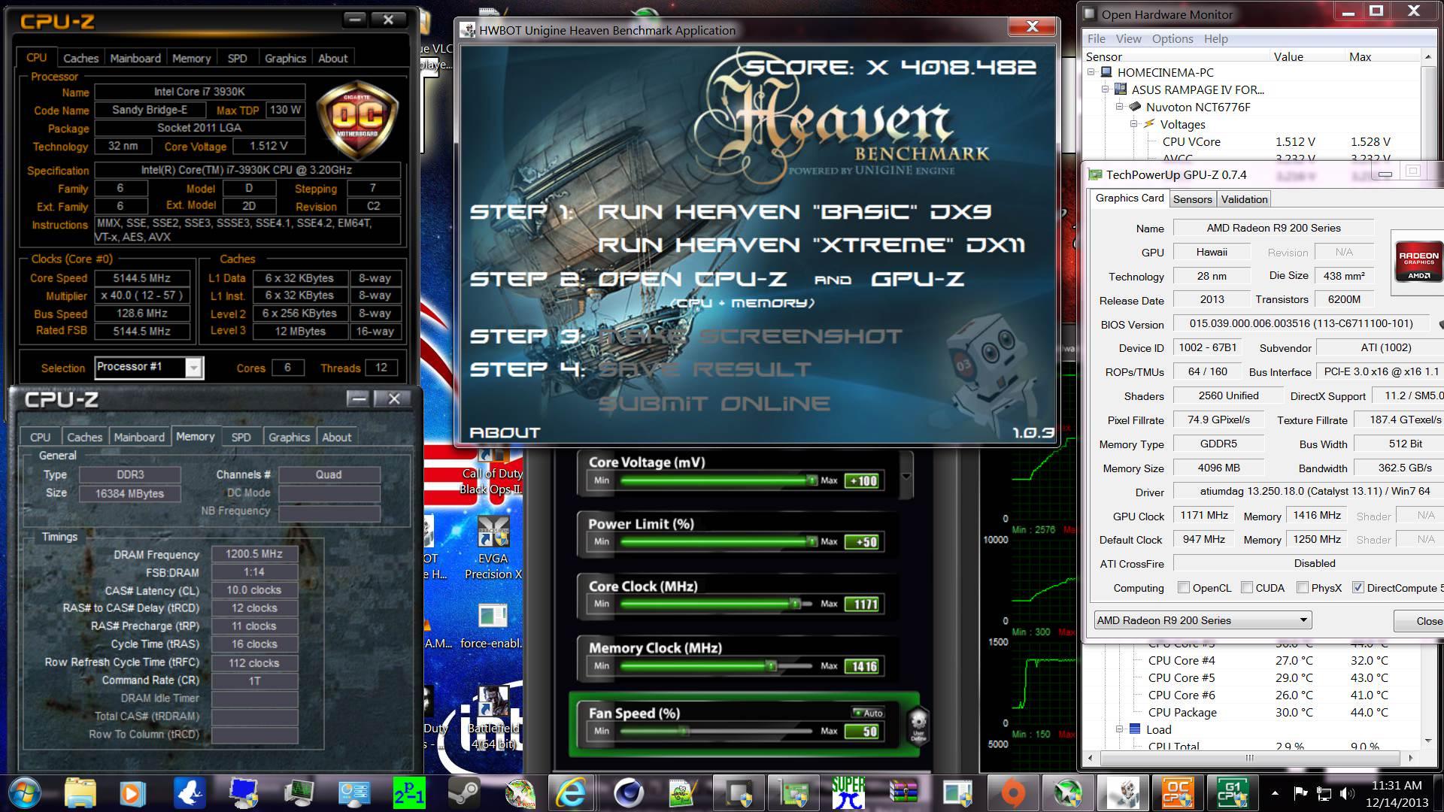Screen dimensions: 1444x812
Task: Collapse the HOMECINEMA-PC tree node
Action: (x=1091, y=72)
